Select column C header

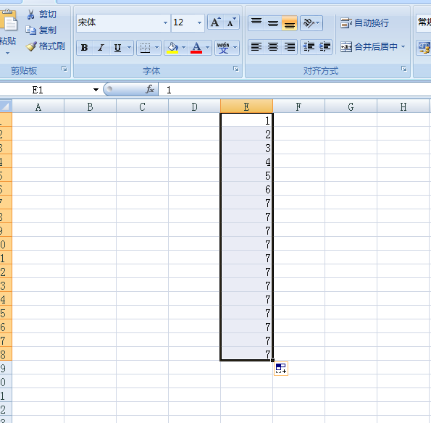(x=142, y=106)
